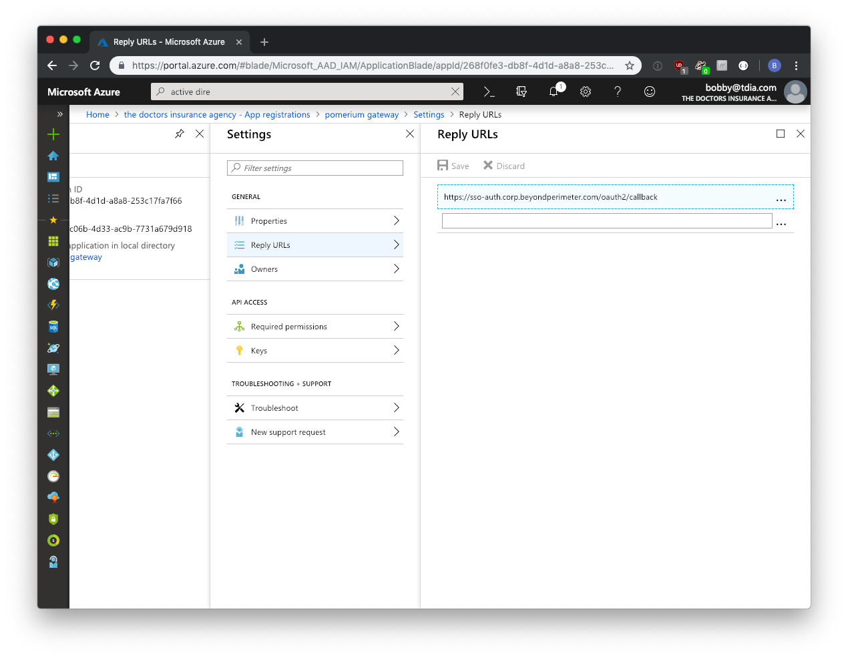The width and height of the screenshot is (848, 658).
Task: Maximize the Reply URLs blade
Action: 781,134
